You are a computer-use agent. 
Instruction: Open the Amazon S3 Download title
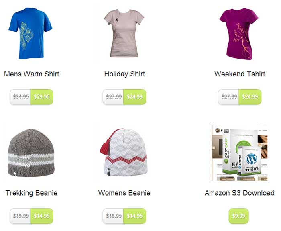click(x=239, y=193)
